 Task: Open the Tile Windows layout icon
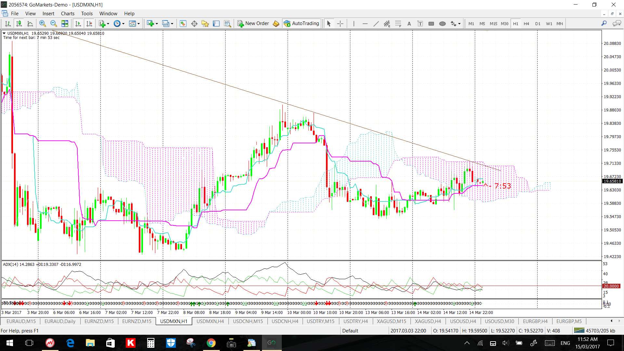pyautogui.click(x=65, y=23)
